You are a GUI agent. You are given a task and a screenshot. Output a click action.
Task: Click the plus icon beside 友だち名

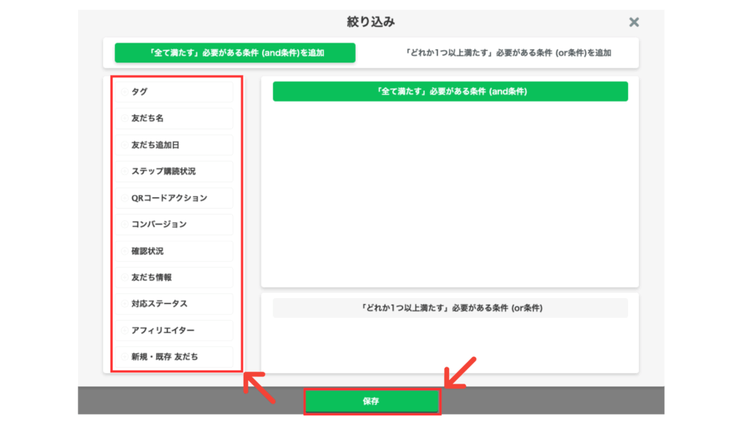click(125, 119)
